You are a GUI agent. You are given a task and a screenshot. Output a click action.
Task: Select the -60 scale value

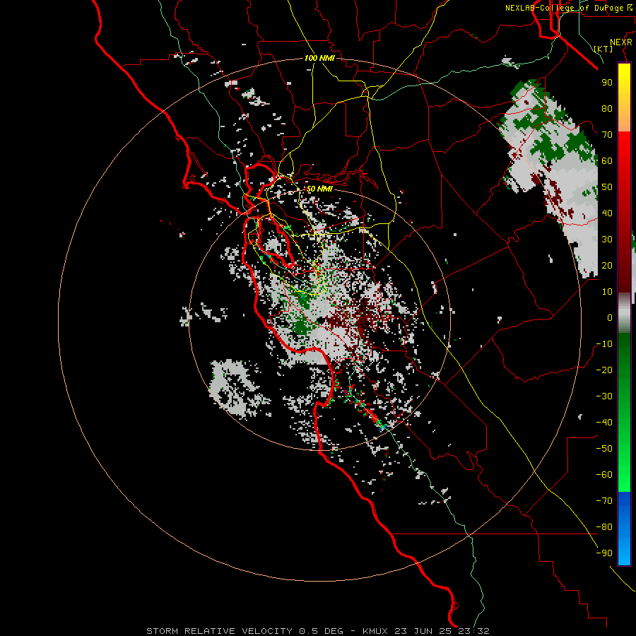pyautogui.click(x=604, y=475)
